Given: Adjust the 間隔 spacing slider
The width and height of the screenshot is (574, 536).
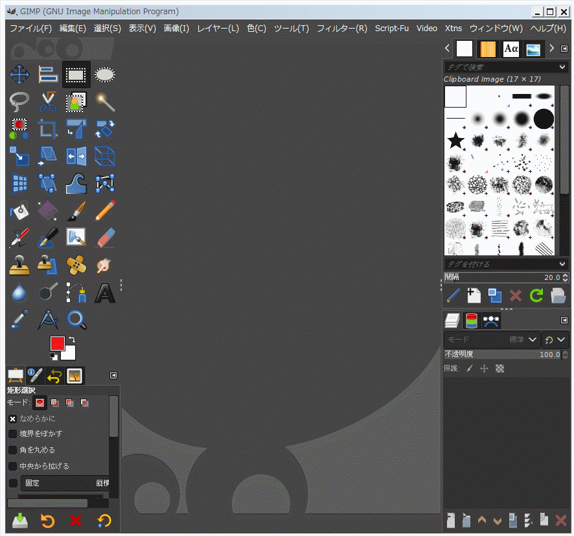Looking at the screenshot, I should click(506, 277).
